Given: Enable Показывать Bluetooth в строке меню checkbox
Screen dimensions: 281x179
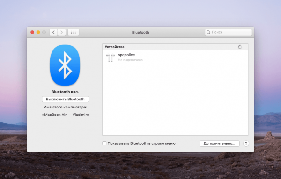Looking at the screenshot, I should coord(104,143).
